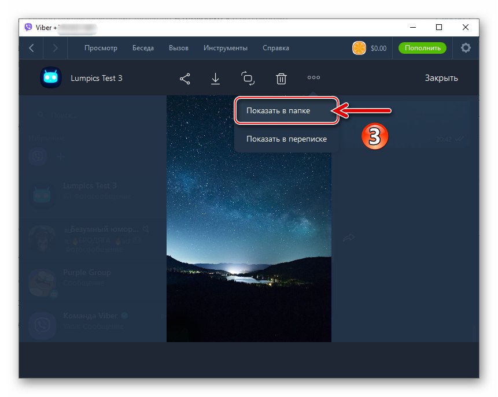The image size is (498, 397).
Task: Maximize the Viber window
Action: coord(439,27)
